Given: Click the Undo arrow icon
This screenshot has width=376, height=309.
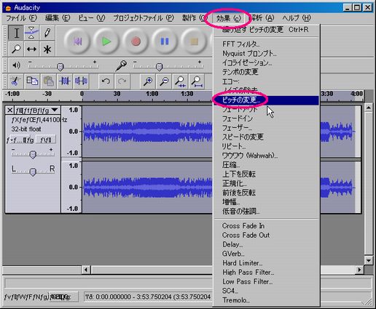Looking at the screenshot, I should coord(106,81).
